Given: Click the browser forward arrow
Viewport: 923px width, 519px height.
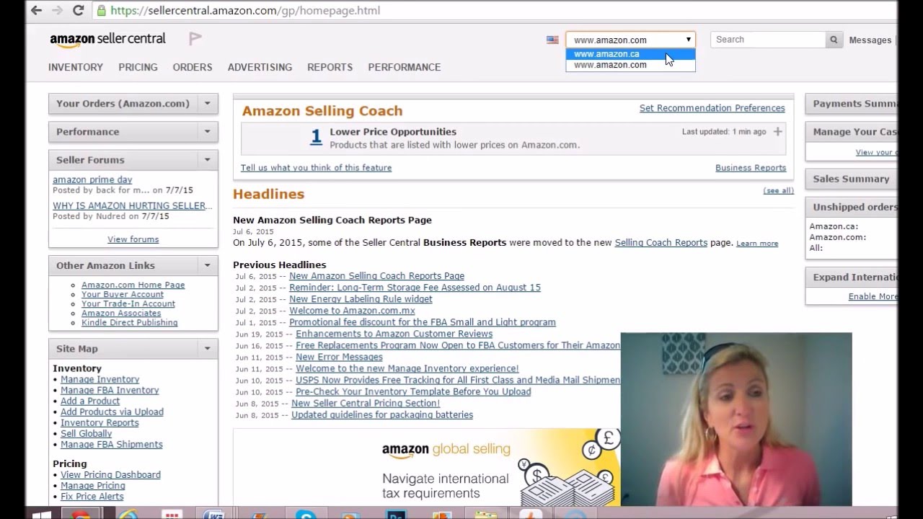Looking at the screenshot, I should (57, 10).
